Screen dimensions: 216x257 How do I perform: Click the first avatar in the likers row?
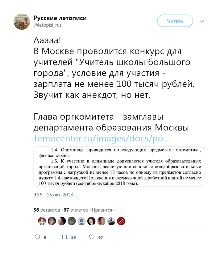tap(42, 221)
